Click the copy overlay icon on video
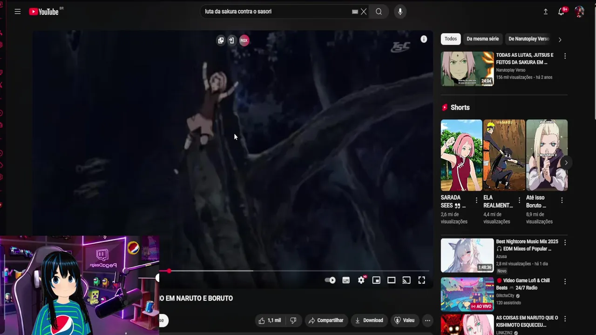The height and width of the screenshot is (335, 596). click(221, 40)
